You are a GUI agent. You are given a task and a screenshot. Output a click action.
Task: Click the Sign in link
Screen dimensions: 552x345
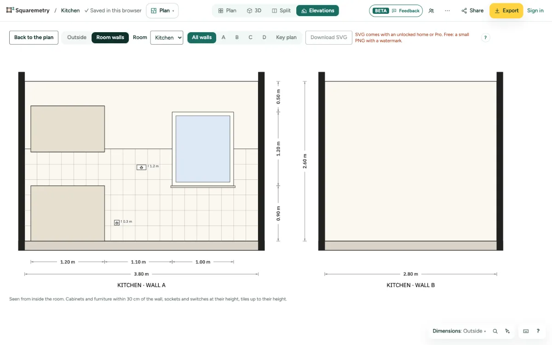click(x=535, y=11)
